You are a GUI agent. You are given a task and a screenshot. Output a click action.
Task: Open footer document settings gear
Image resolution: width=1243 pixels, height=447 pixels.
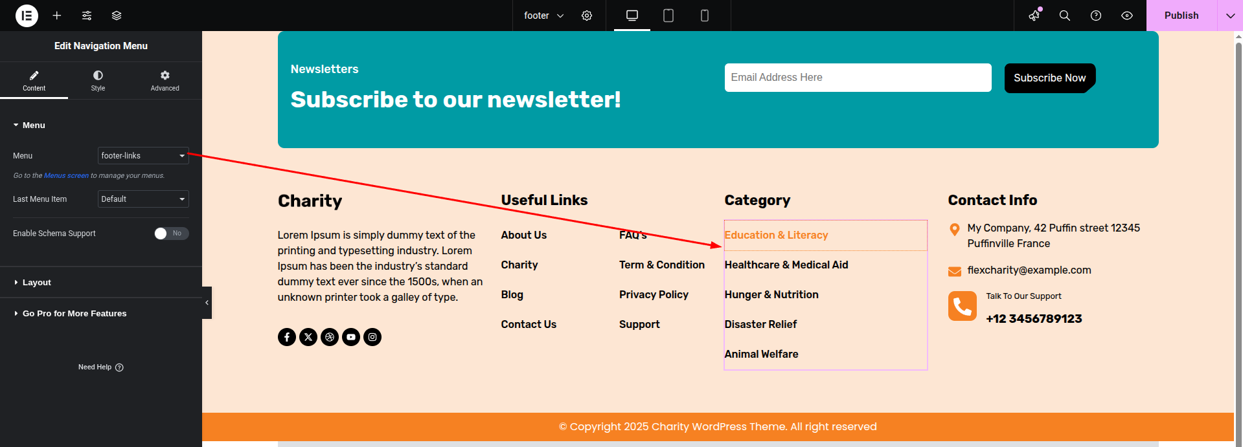[587, 16]
